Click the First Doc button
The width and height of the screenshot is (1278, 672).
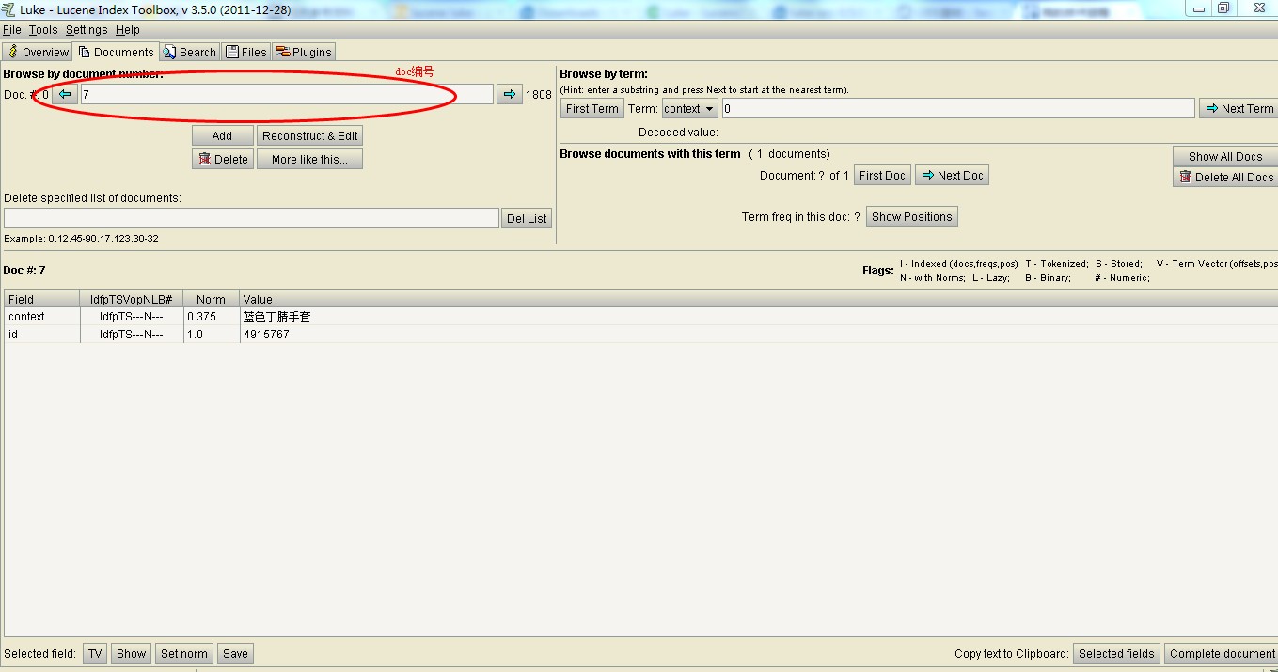[x=883, y=175]
